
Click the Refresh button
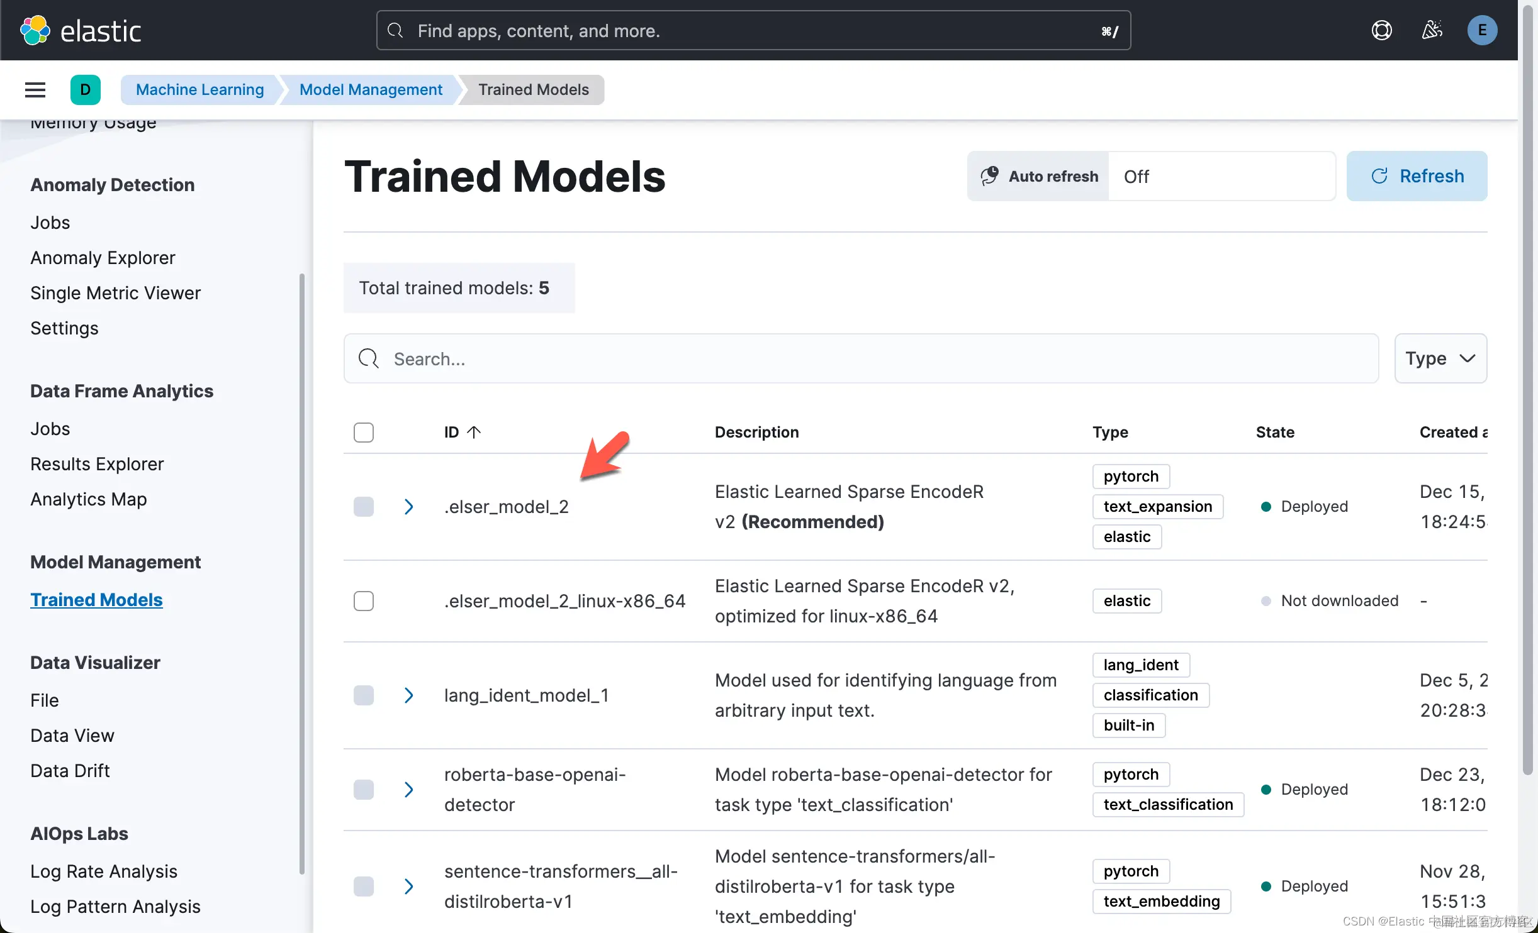[1417, 176]
